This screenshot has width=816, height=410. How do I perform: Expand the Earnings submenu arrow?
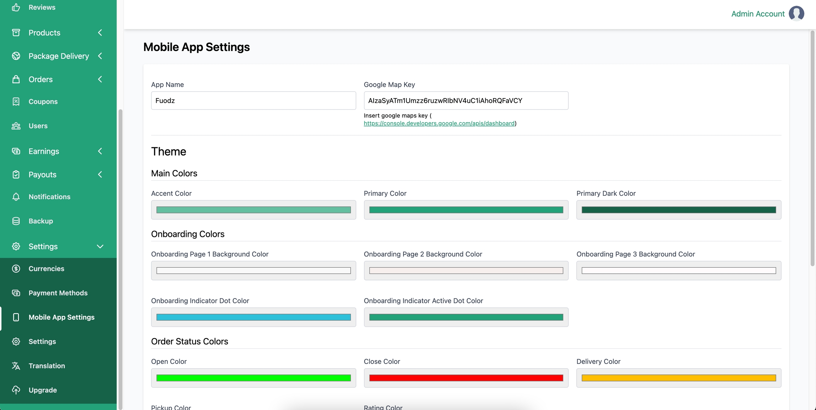point(100,151)
